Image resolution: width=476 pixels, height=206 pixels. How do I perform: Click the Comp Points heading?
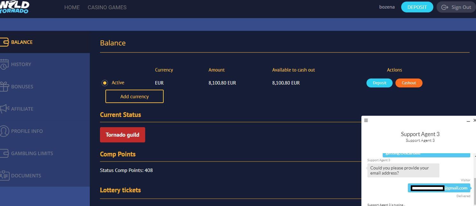pos(118,154)
